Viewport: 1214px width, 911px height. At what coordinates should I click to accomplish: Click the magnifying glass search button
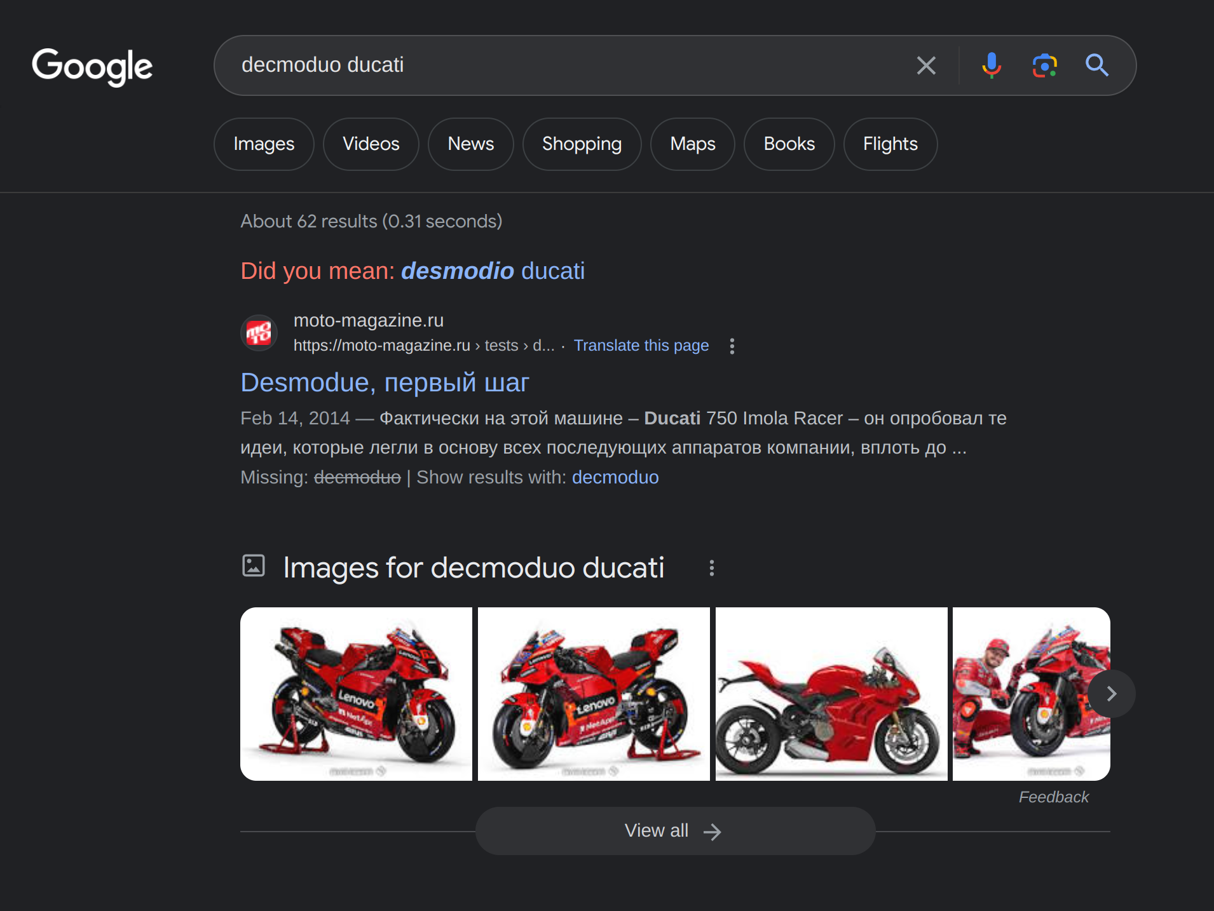1096,65
